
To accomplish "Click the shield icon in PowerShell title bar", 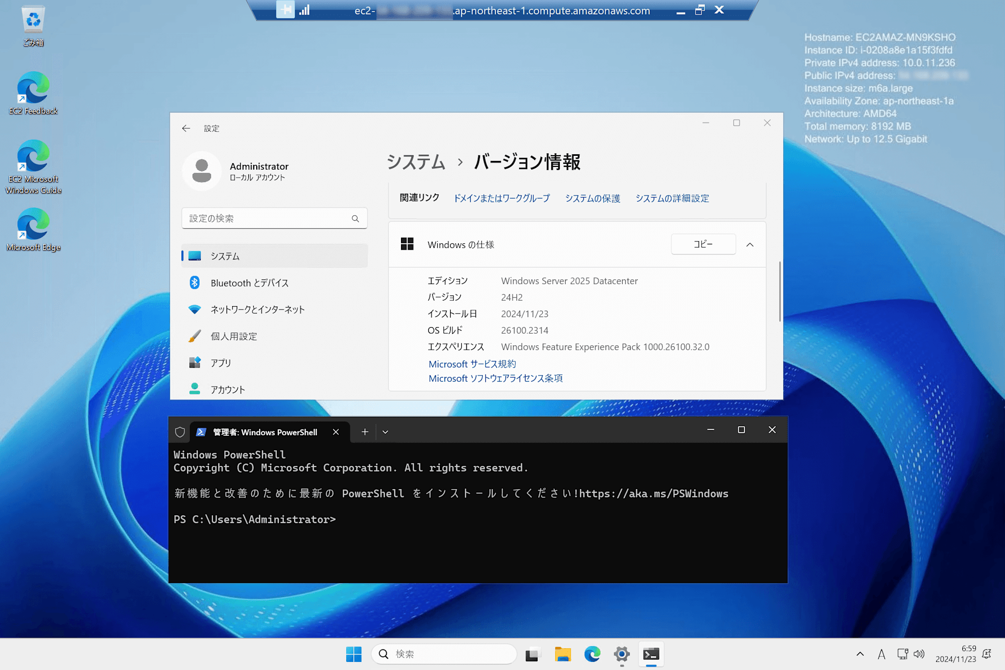I will coord(180,432).
